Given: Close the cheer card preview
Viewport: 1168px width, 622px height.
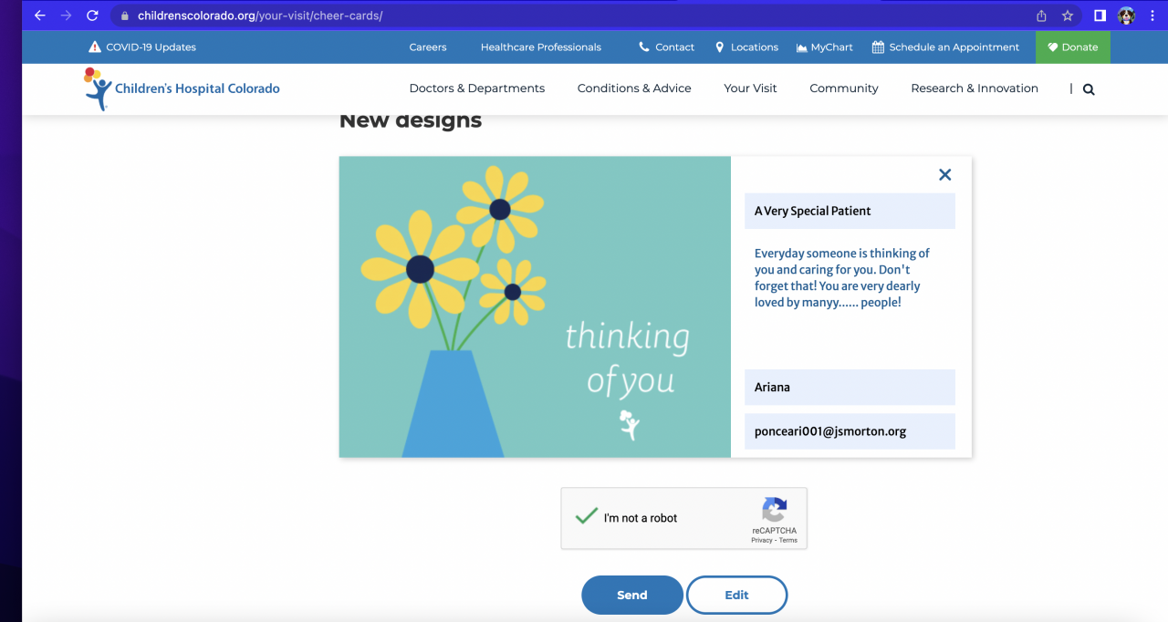Looking at the screenshot, I should pyautogui.click(x=944, y=175).
